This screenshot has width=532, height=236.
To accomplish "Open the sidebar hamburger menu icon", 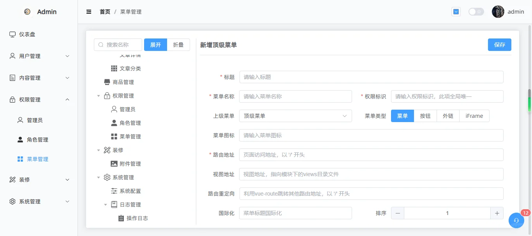I will pos(89,12).
